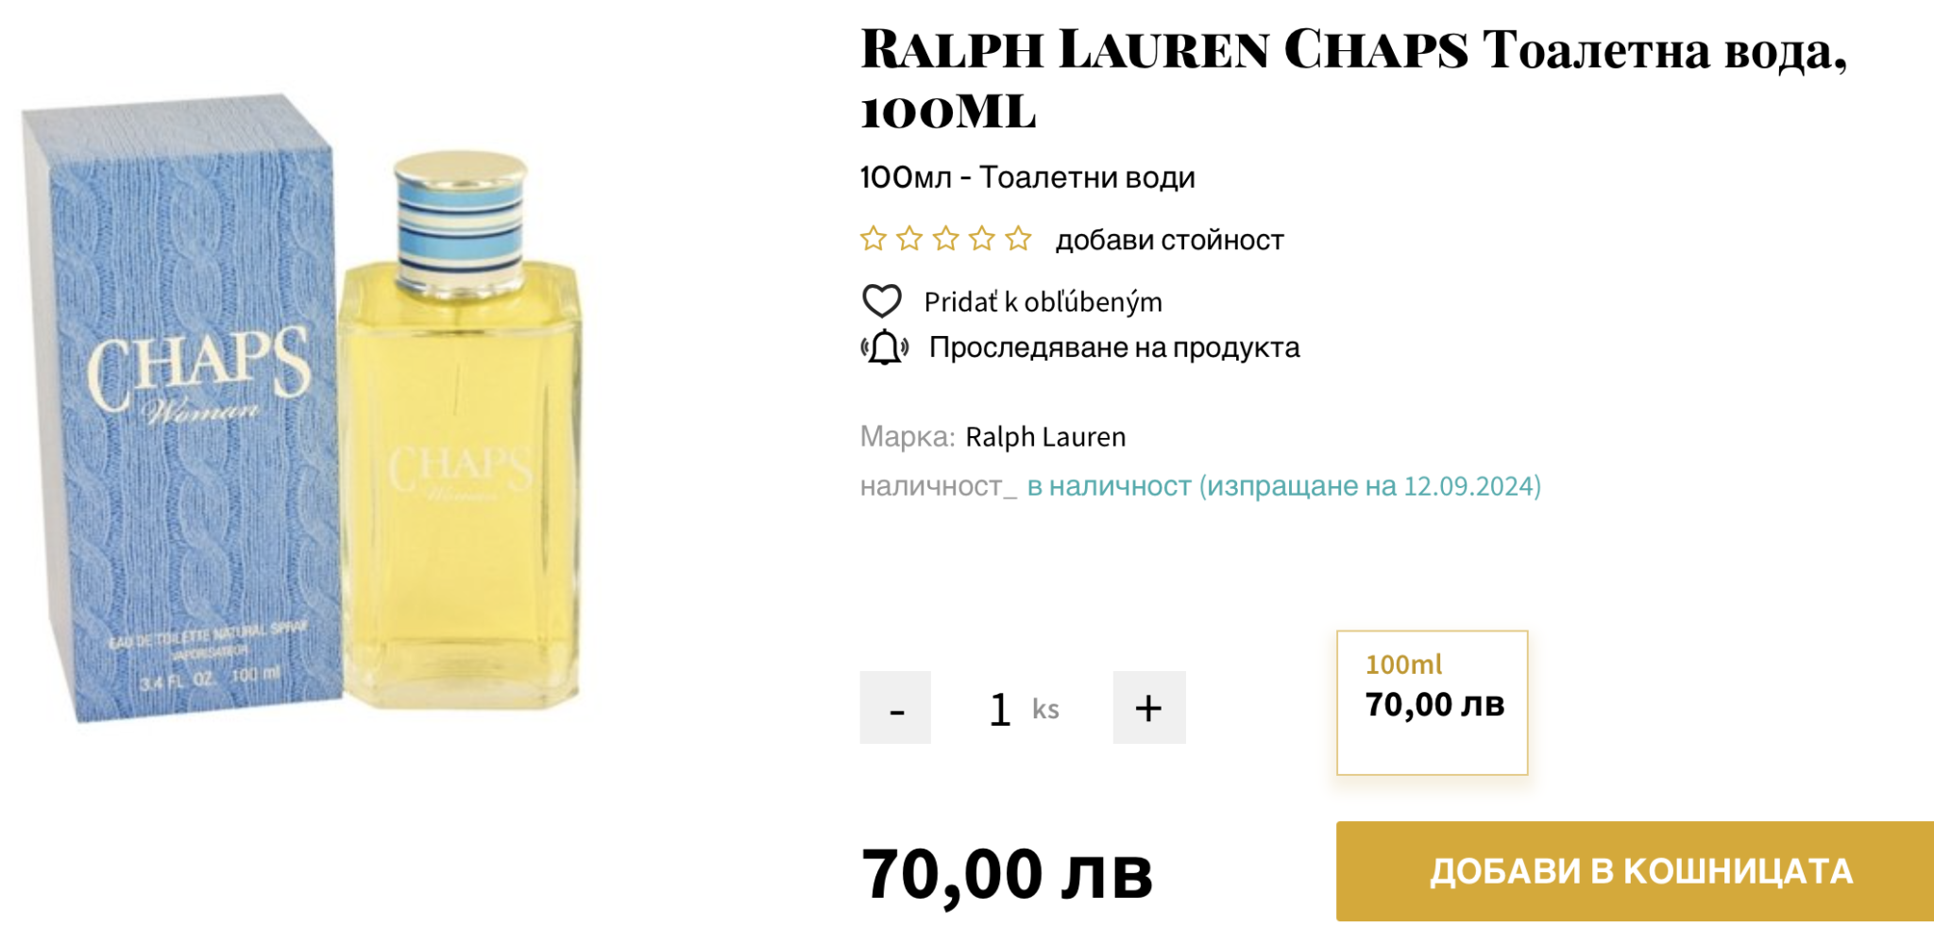Click the 100мл - Тоалетни води subtitle
Screen dimensions: 1934x926
pyautogui.click(x=1027, y=177)
